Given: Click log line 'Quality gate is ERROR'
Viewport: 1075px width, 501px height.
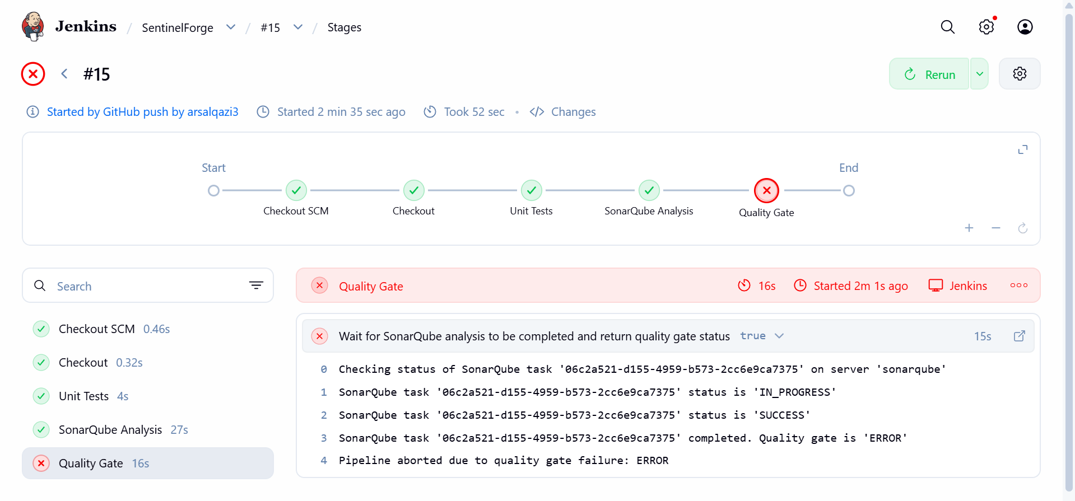Looking at the screenshot, I should click(623, 438).
